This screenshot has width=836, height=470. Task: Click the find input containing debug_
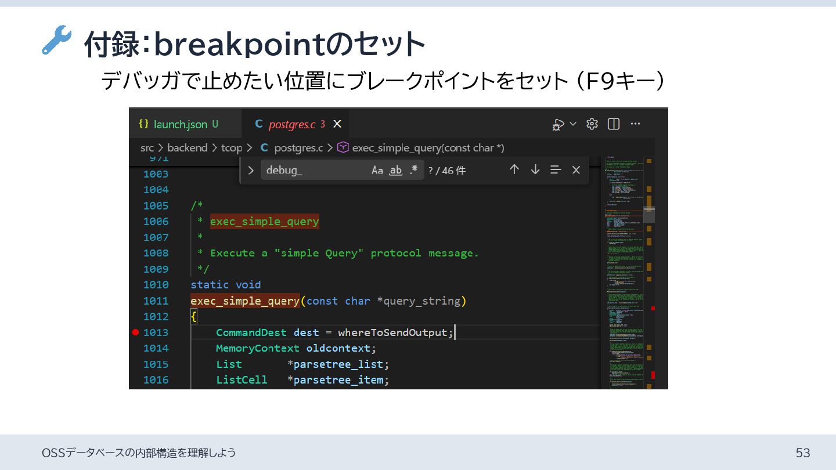click(313, 170)
